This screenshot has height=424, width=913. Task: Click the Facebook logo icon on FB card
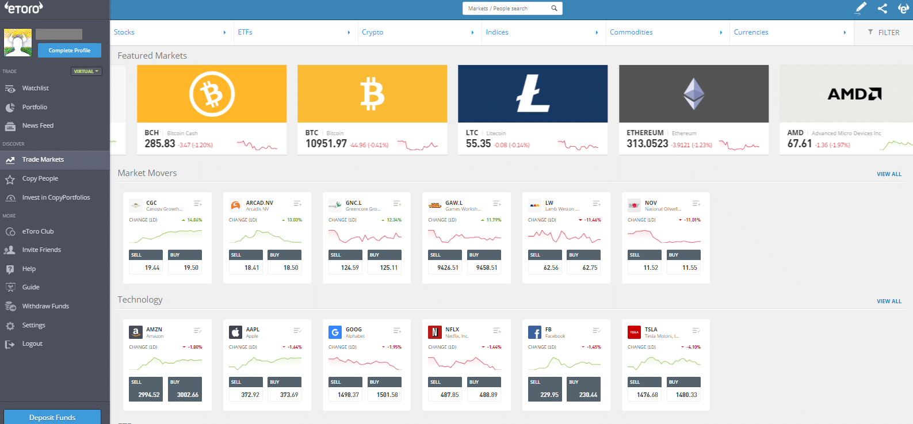point(534,332)
